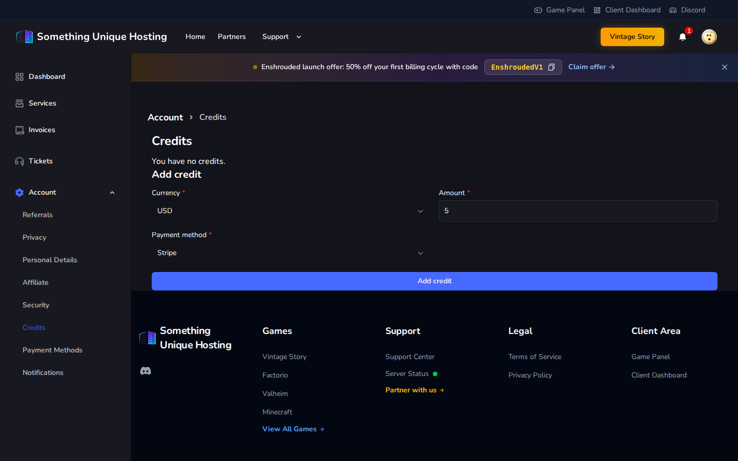Viewport: 738px width, 461px height.
Task: Open Payment Methods under Account
Action: tap(52, 350)
